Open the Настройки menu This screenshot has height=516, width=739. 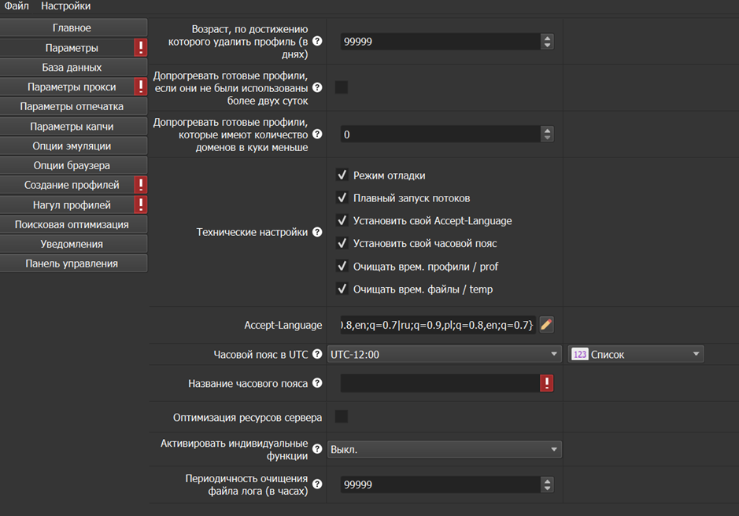65,6
